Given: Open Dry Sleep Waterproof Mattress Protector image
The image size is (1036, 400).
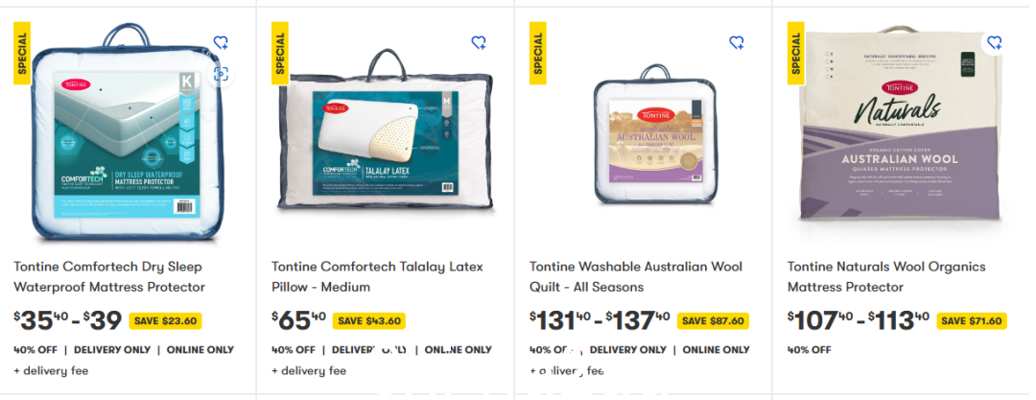Looking at the screenshot, I should [x=127, y=132].
